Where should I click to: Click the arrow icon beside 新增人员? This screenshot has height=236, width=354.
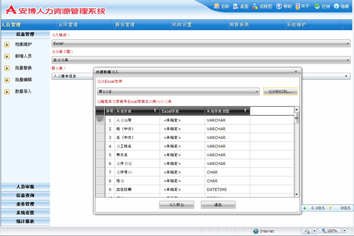[7, 57]
